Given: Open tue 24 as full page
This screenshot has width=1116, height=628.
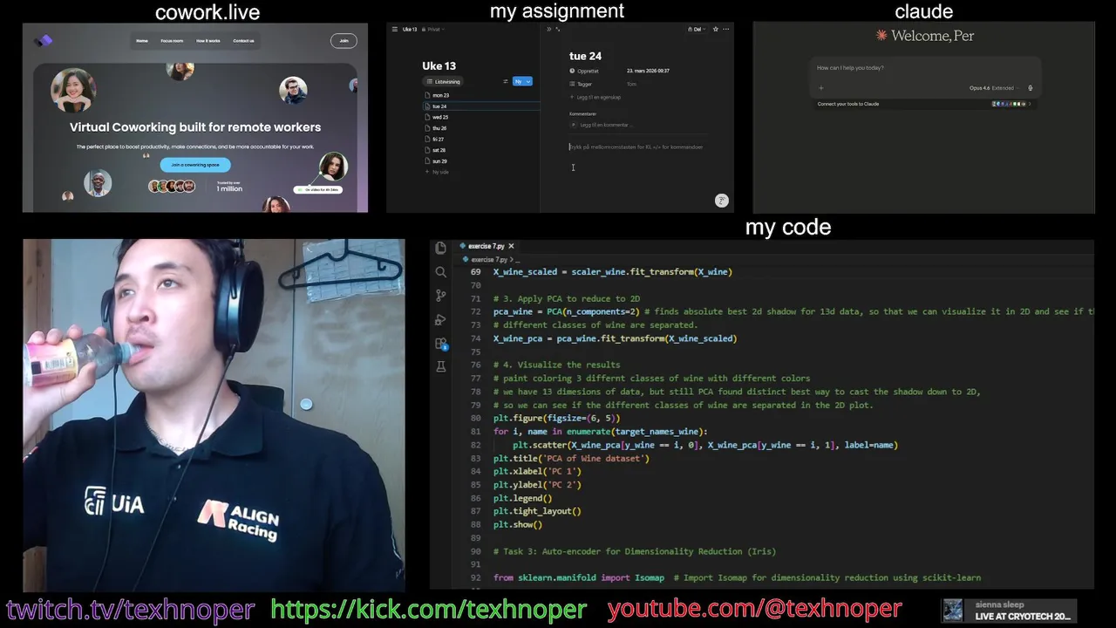Looking at the screenshot, I should coord(558,29).
